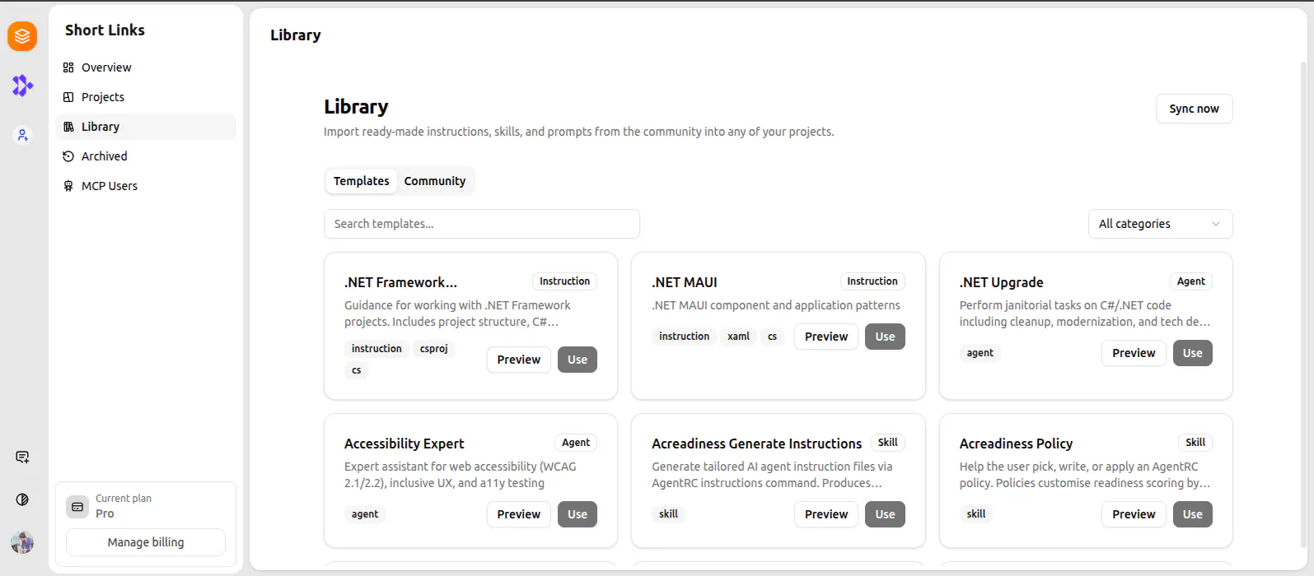Image resolution: width=1314 pixels, height=576 pixels.
Task: Click the MCP Users icon
Action: [68, 186]
